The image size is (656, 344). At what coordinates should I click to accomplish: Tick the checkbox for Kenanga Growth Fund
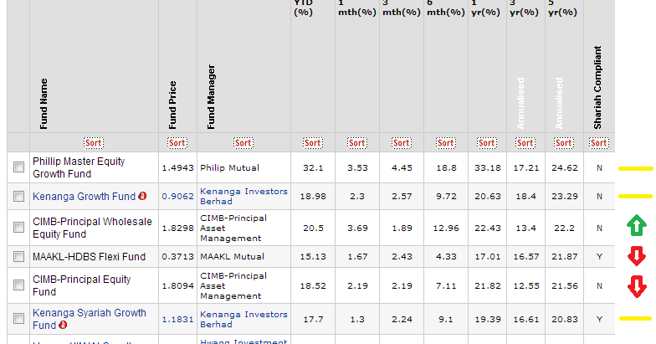point(18,196)
